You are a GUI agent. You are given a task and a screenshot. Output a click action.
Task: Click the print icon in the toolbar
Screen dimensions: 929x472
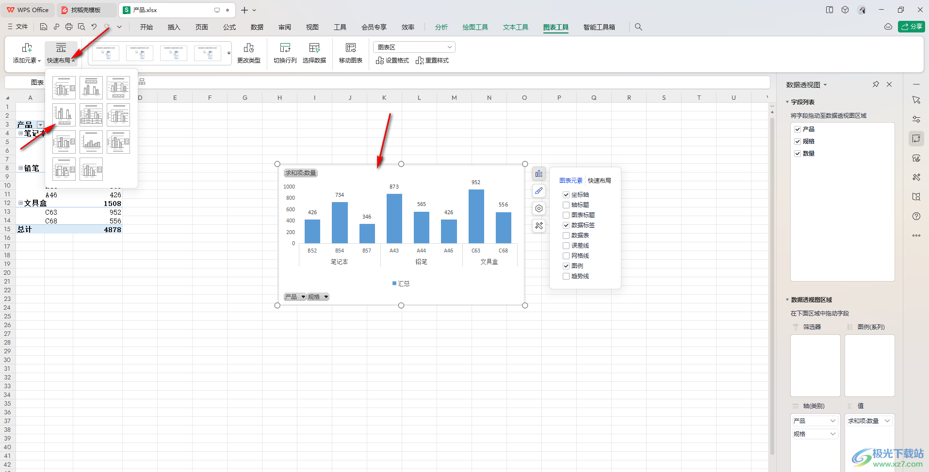[x=69, y=27]
